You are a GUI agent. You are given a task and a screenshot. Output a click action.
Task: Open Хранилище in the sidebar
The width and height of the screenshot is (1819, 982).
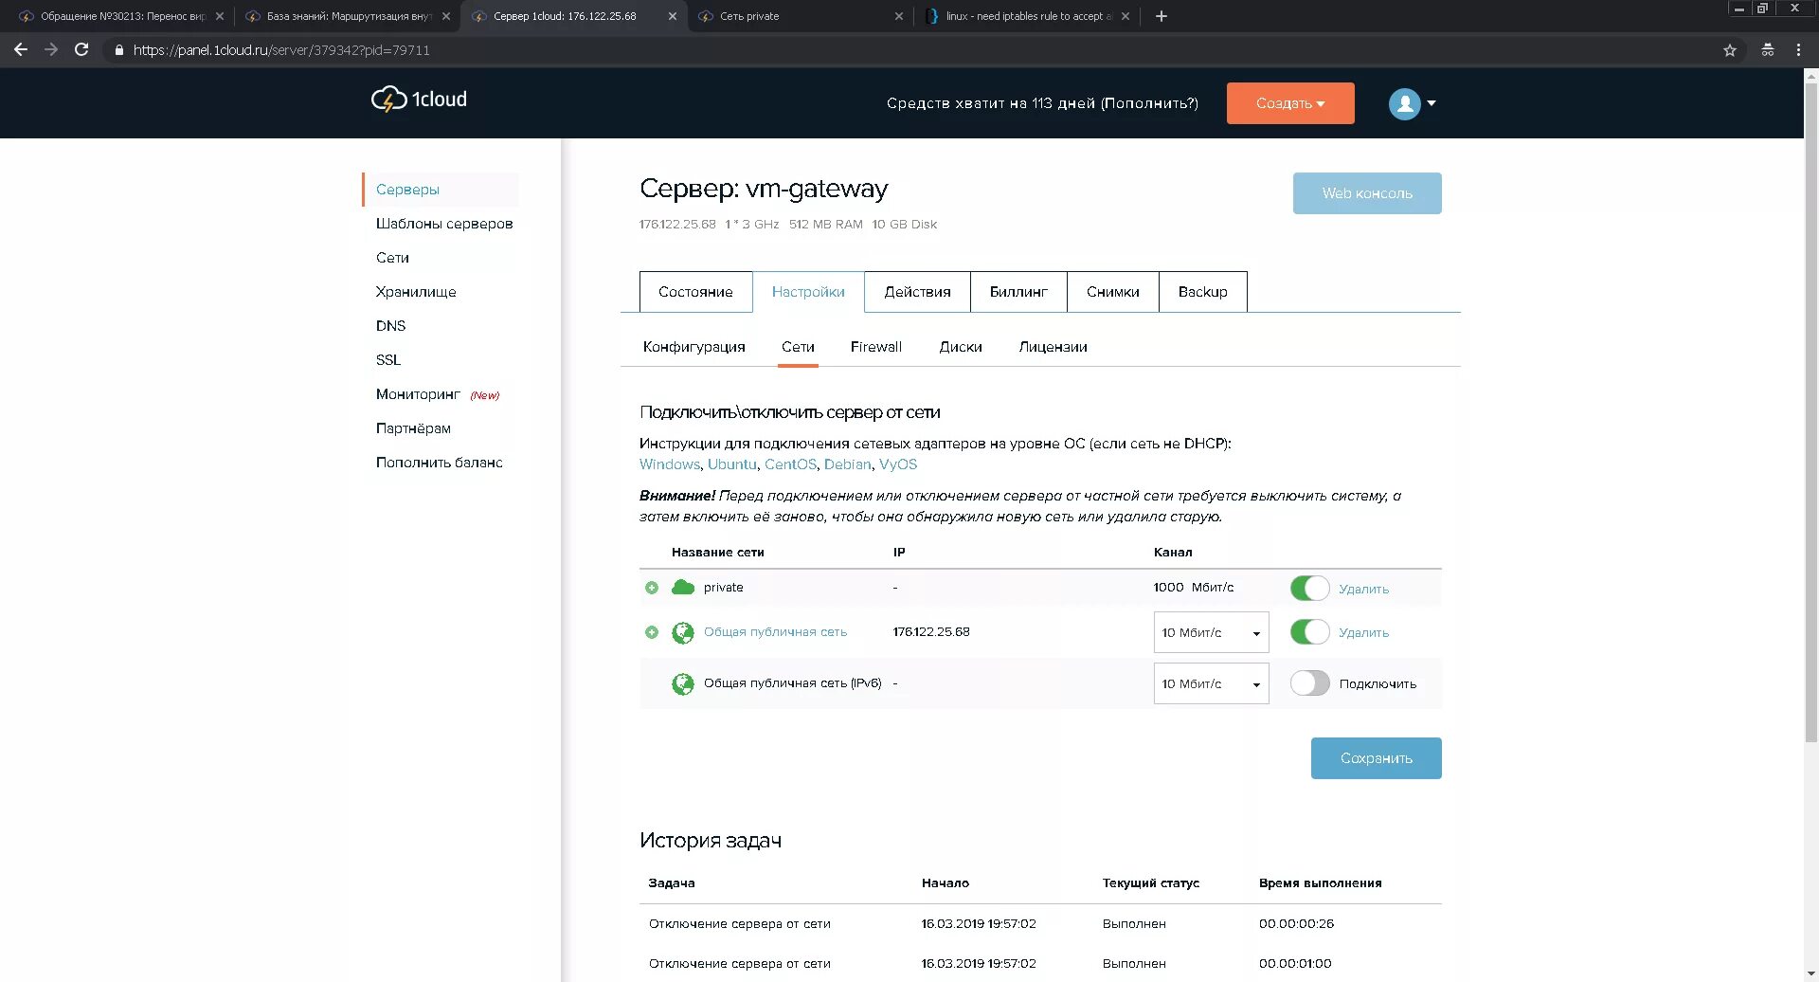pyautogui.click(x=416, y=292)
